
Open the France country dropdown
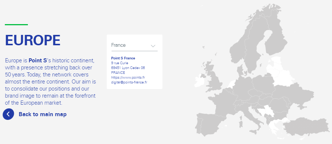(x=135, y=45)
